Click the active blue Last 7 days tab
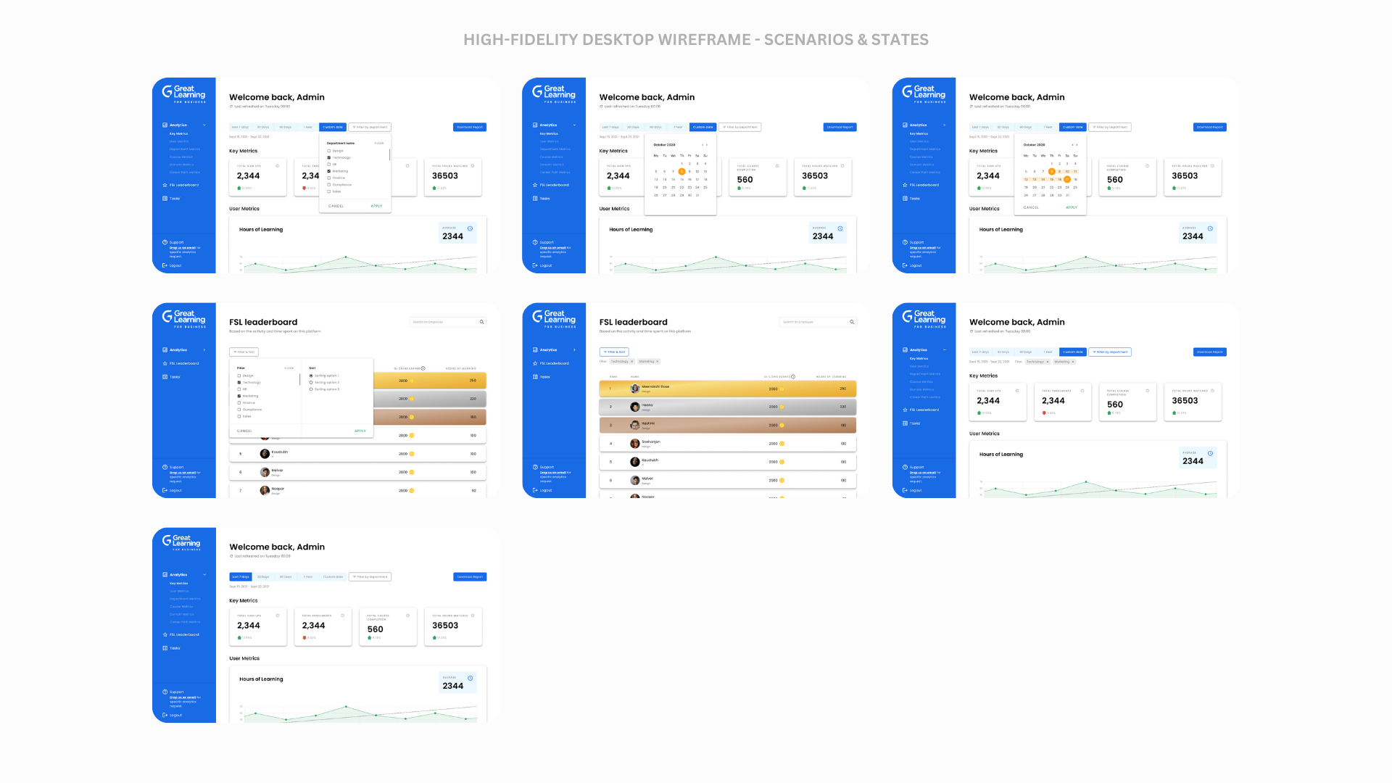Viewport: 1392px width, 783px height. [x=240, y=576]
